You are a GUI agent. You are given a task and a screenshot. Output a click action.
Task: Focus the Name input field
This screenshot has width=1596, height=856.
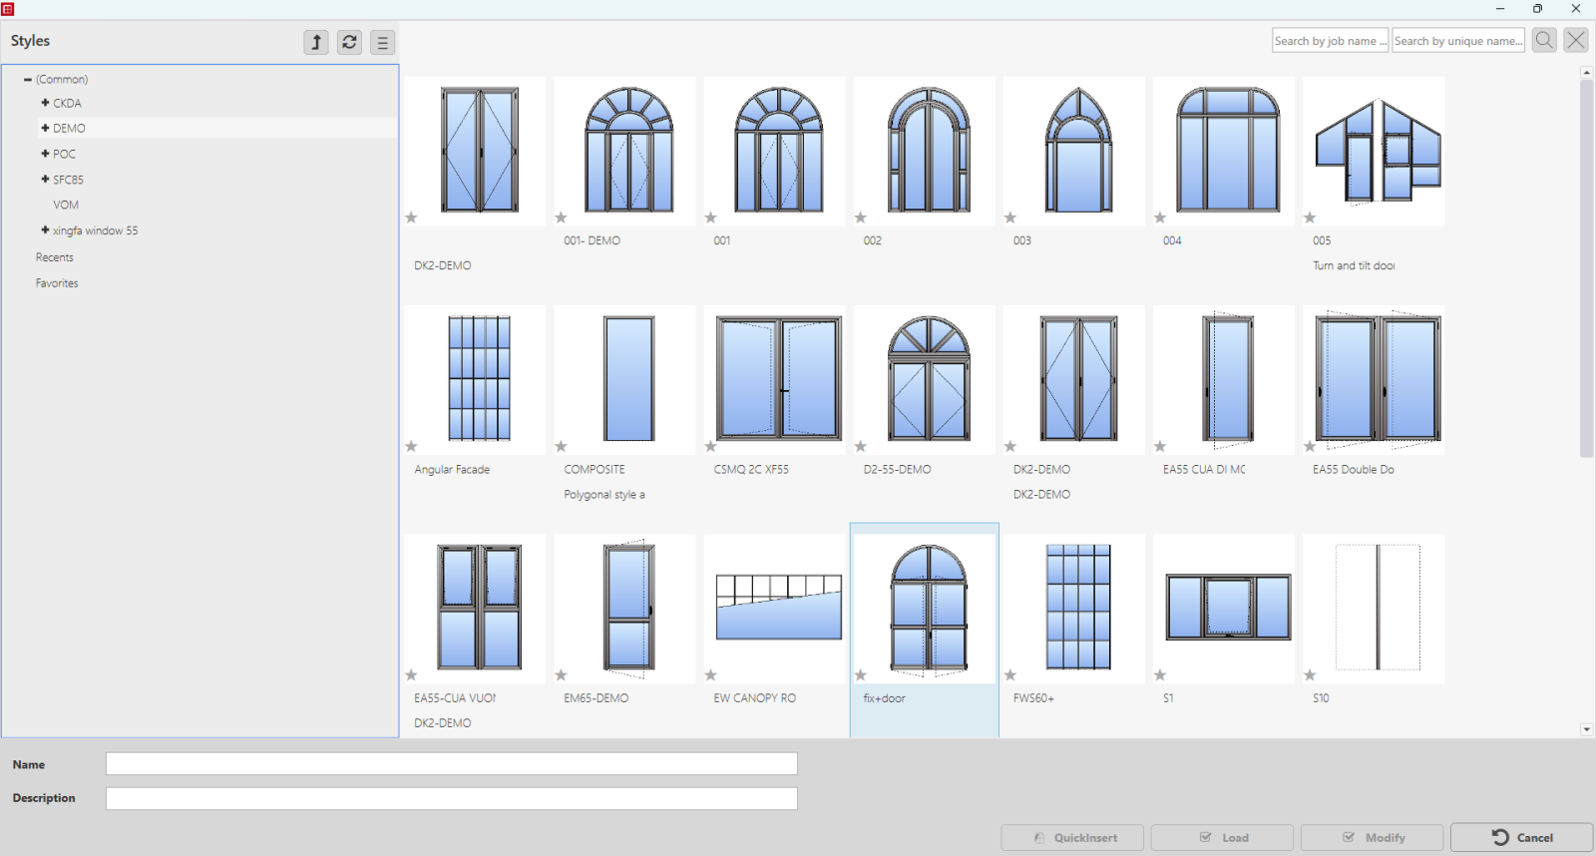pyautogui.click(x=451, y=764)
